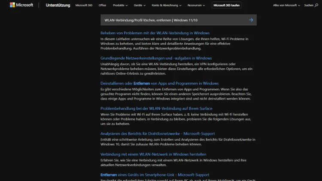Click description starting 'Erfahren Sie, wie Sie'
This screenshot has width=322, height=181.
click(173, 163)
